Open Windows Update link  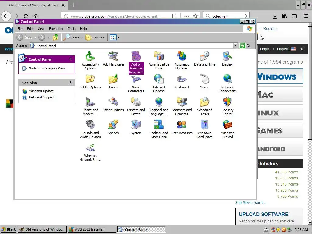41,91
